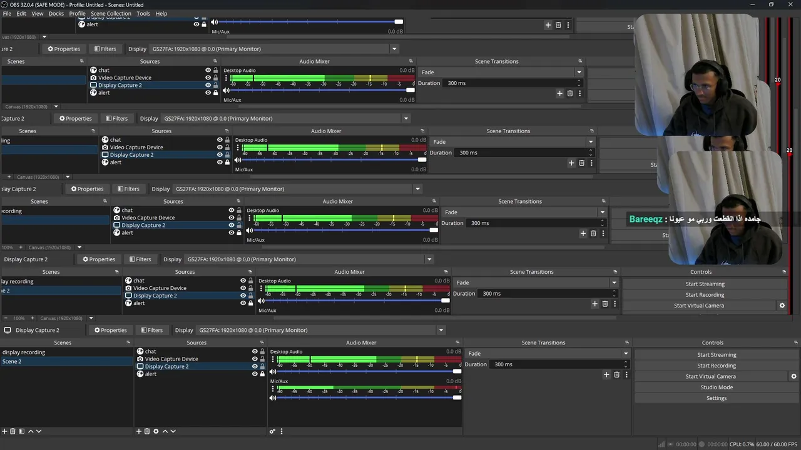Click Start Streaming in bottom Controls dock
The image size is (801, 450).
pos(717,354)
